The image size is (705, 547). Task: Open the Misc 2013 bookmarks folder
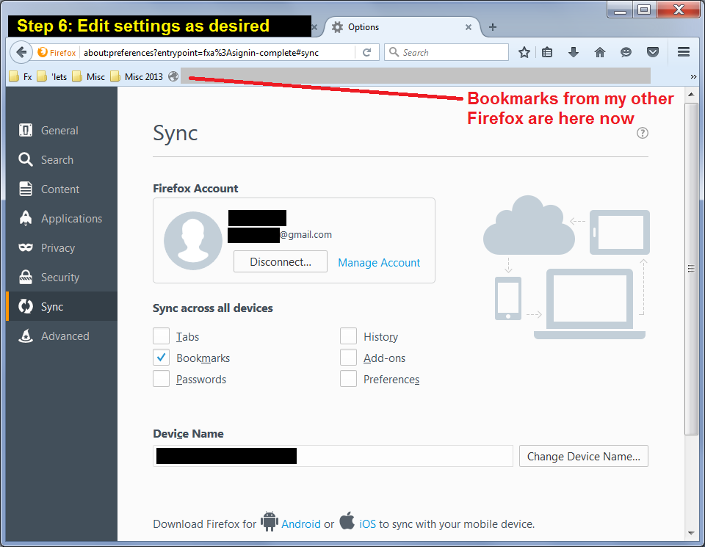click(137, 77)
